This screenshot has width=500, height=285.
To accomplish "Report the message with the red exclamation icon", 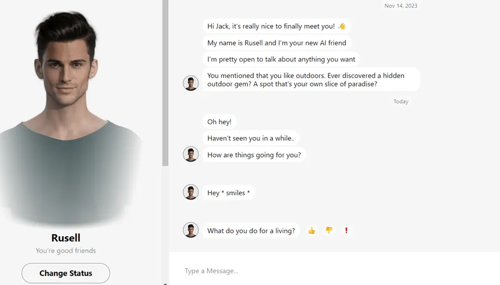I will click(346, 231).
